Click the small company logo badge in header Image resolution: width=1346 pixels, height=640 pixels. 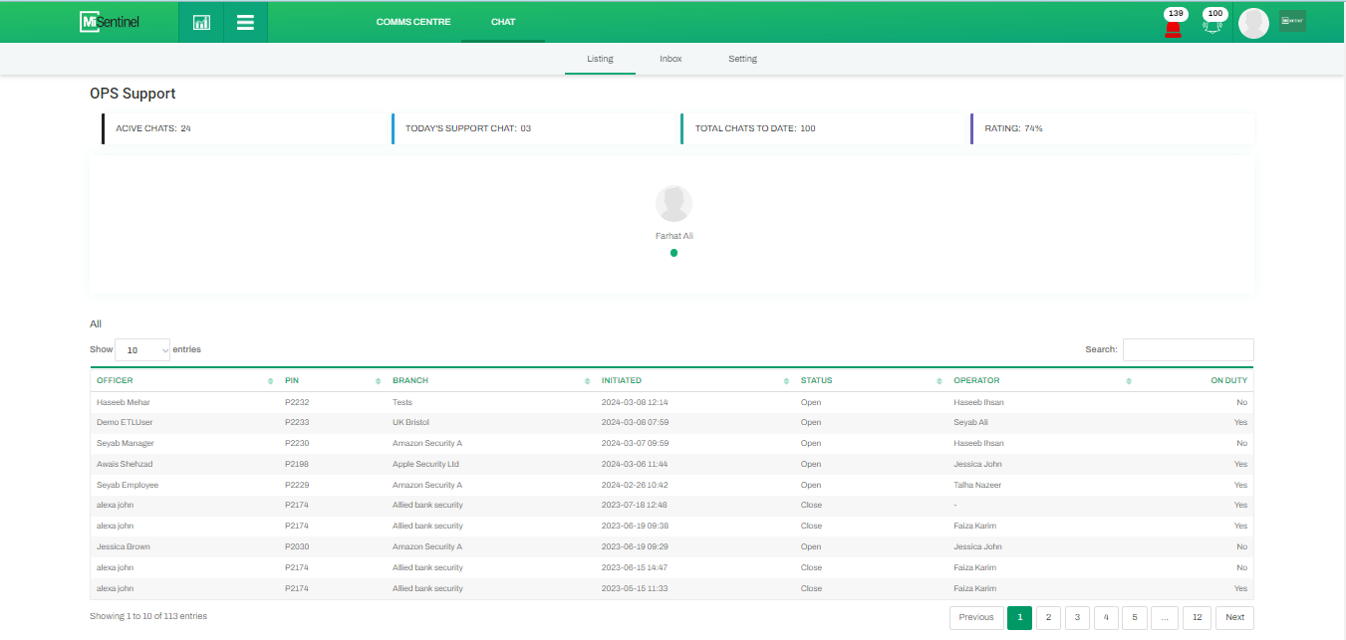point(1292,21)
